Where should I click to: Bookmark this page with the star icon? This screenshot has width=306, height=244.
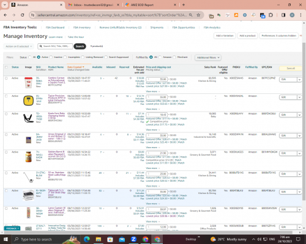pyautogui.click(x=198, y=15)
